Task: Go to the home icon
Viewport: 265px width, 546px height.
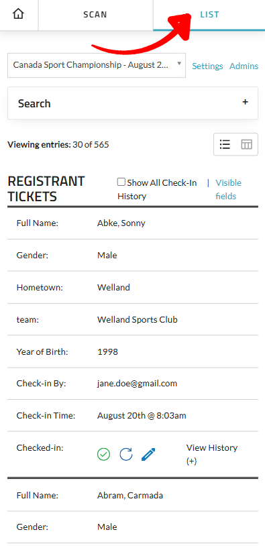Action: [19, 15]
